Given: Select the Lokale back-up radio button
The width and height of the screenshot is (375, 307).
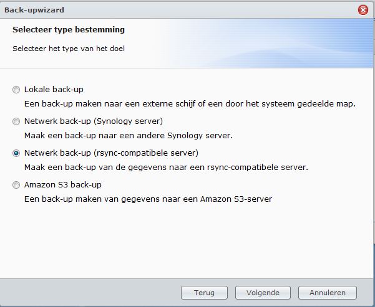Looking at the screenshot, I should click(x=16, y=90).
